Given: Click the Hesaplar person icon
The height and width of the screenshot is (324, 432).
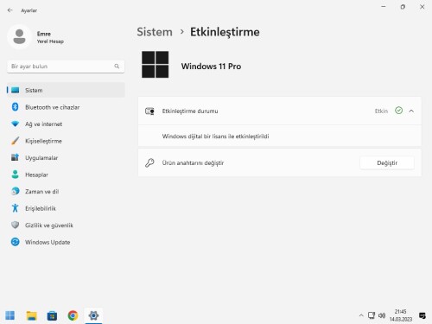Looking at the screenshot, I should (x=15, y=175).
